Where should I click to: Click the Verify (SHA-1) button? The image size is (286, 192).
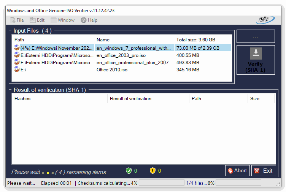pos(256,60)
